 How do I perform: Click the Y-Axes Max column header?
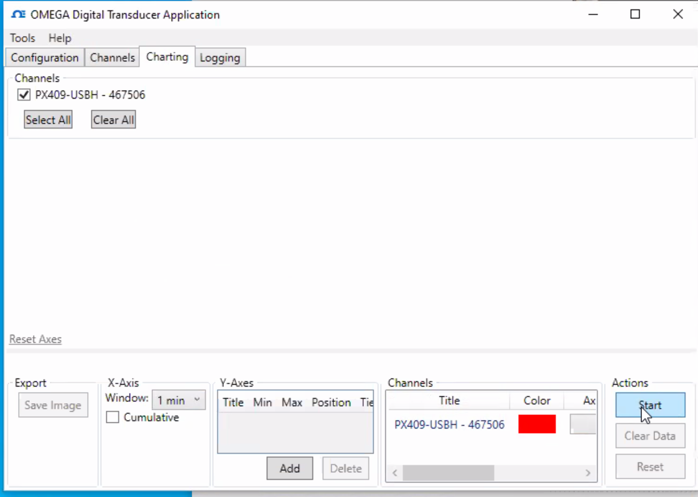(292, 403)
